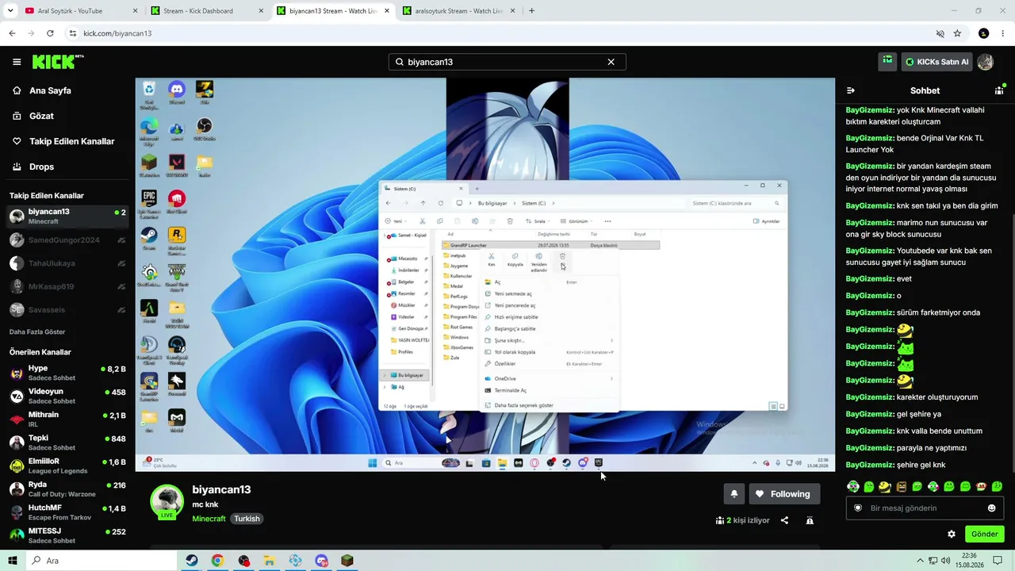Image resolution: width=1015 pixels, height=571 pixels.
Task: Open a new browser tab
Action: coord(531,11)
